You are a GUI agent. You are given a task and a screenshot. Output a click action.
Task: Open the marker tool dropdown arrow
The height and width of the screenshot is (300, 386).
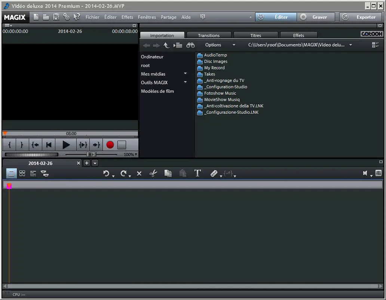pos(221,176)
